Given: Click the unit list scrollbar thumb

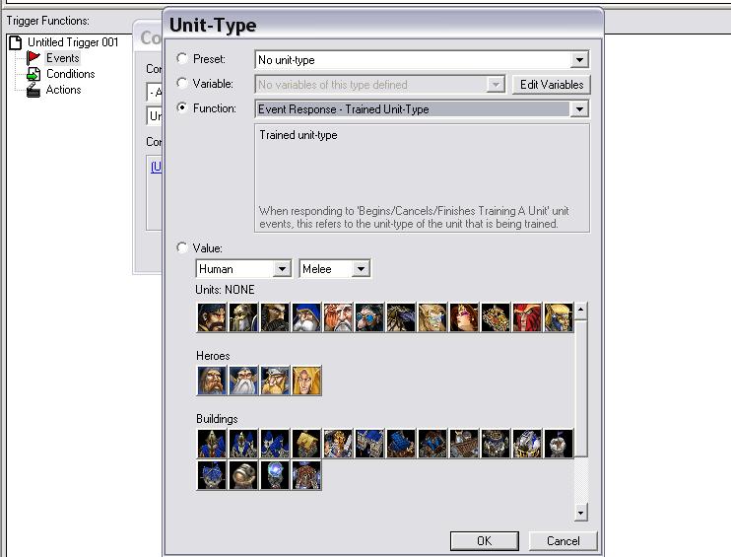Looking at the screenshot, I should pos(580,388).
